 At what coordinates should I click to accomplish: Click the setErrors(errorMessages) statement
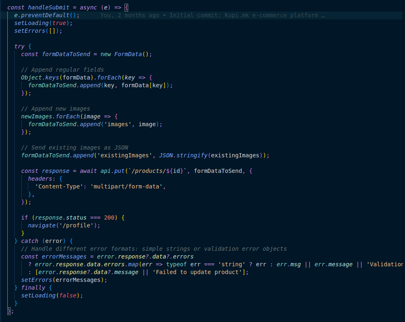pyautogui.click(x=64, y=280)
